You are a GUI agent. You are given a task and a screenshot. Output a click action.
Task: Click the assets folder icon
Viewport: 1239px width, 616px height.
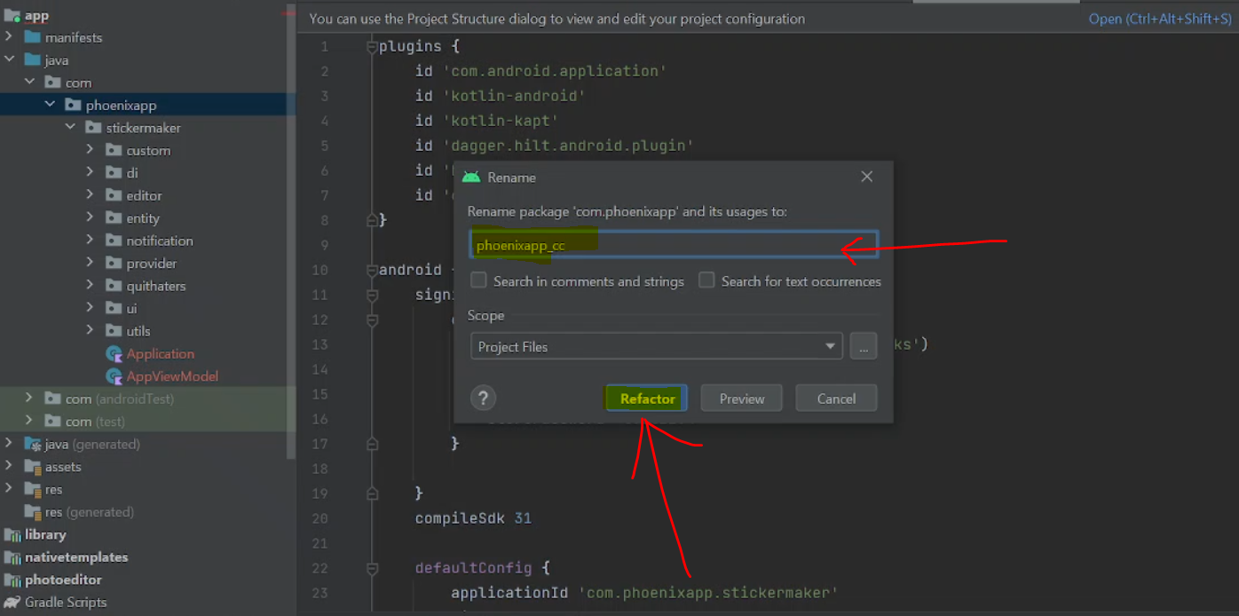33,467
